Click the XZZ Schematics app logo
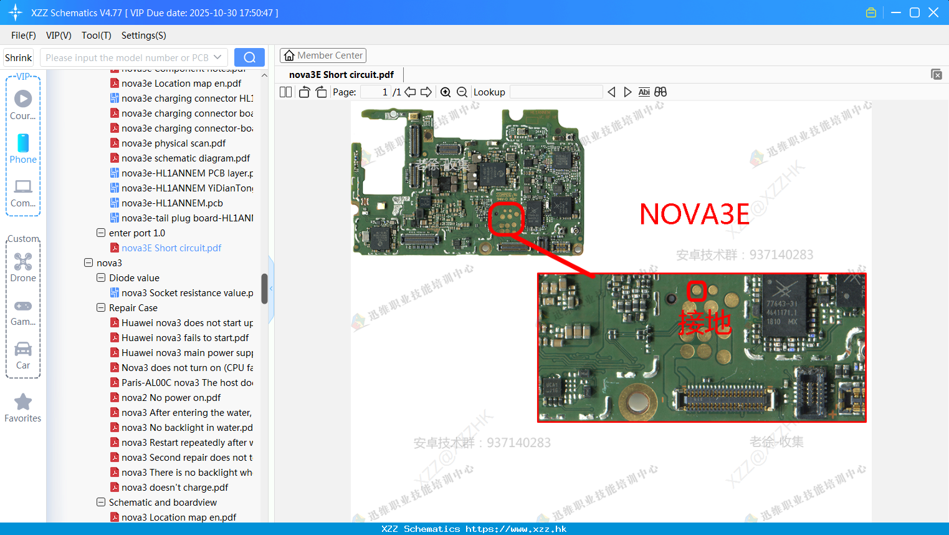 (x=16, y=12)
